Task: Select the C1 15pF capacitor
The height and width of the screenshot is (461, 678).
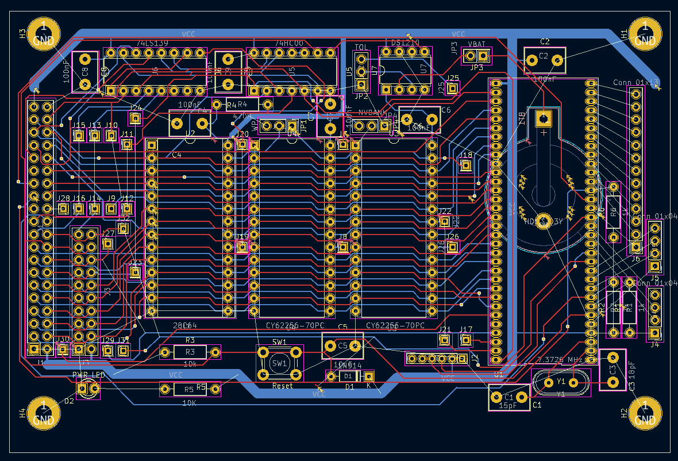Action: tap(509, 397)
